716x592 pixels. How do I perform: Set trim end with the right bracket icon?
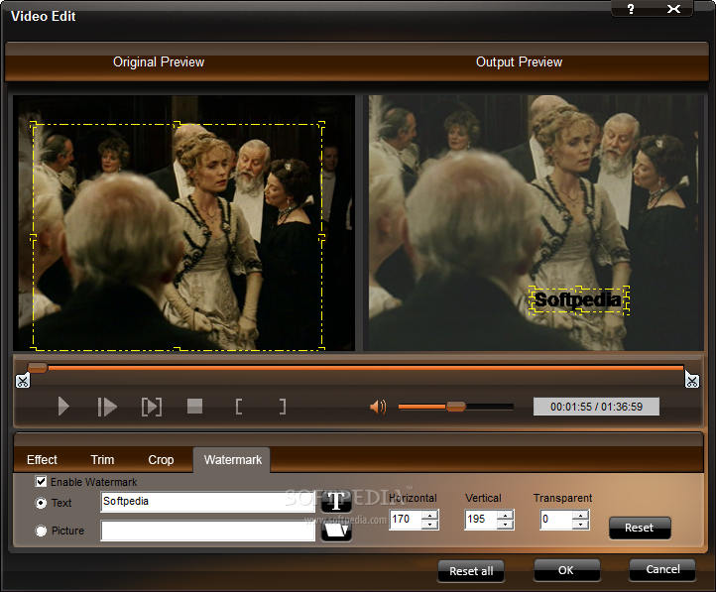tap(283, 407)
